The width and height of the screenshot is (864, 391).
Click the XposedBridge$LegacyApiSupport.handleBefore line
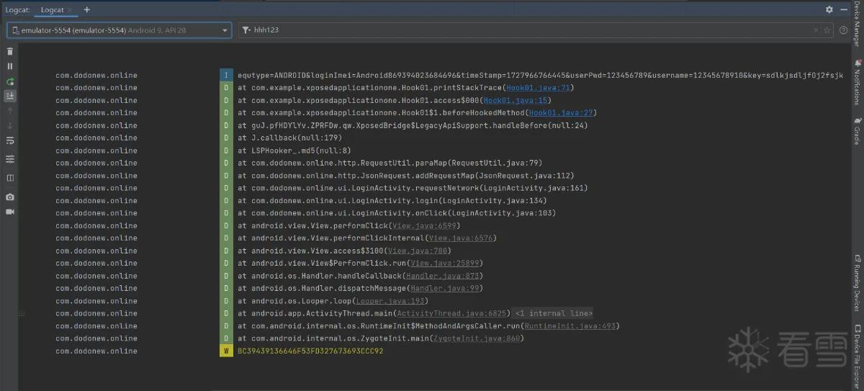pos(413,125)
